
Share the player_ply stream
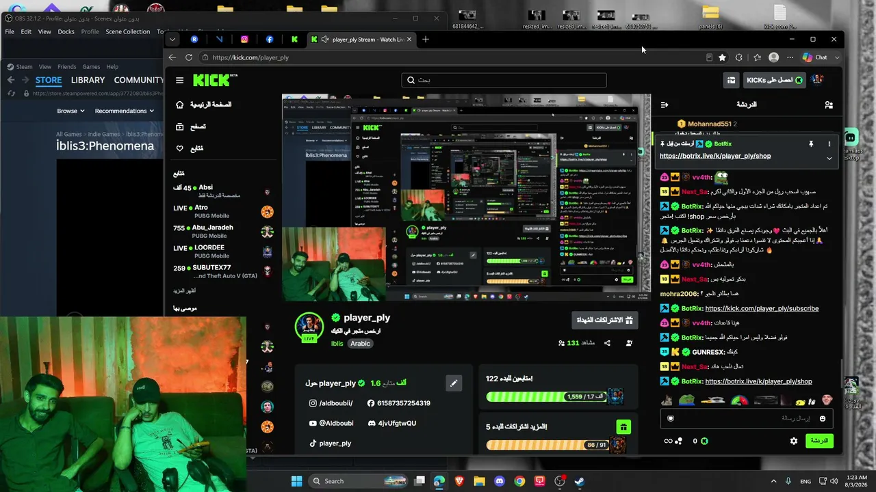607,343
